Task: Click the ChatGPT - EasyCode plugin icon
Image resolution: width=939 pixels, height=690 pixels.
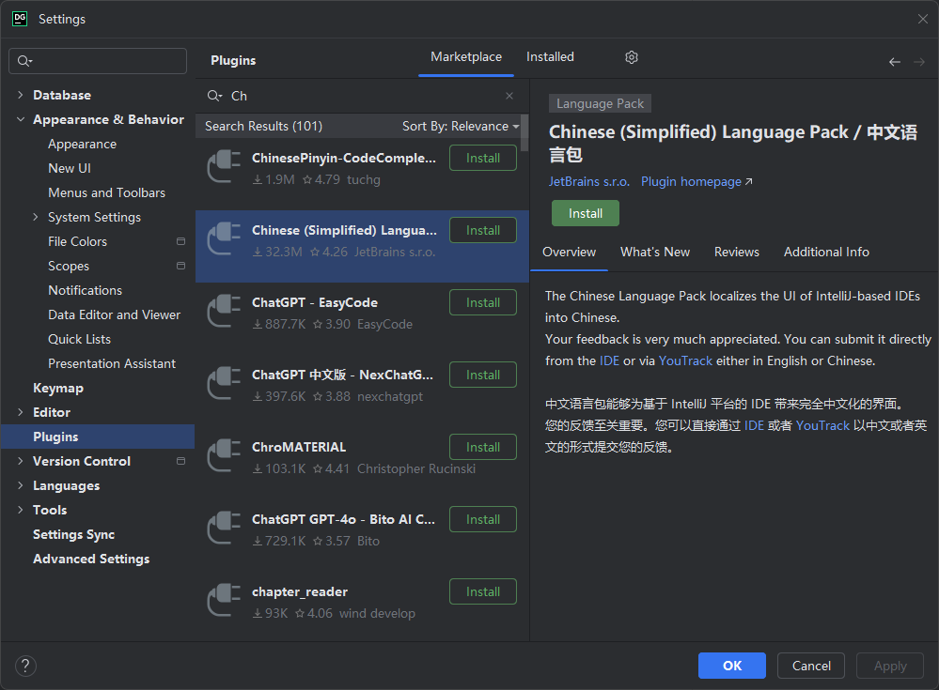Action: tap(224, 311)
